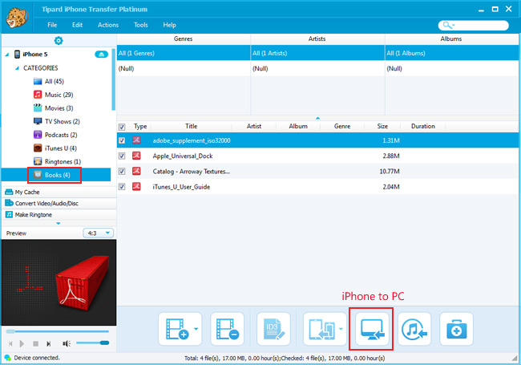
Task: Mute the preview speaker icon
Action: click(x=67, y=343)
